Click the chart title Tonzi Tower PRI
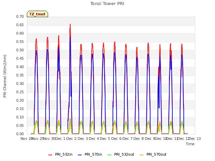The height and width of the screenshot is (161, 215). click(107, 4)
